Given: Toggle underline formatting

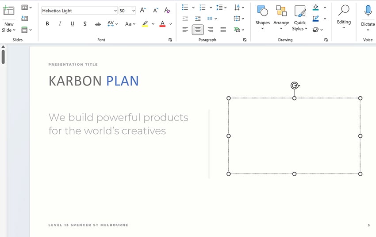Looking at the screenshot, I should [72, 24].
